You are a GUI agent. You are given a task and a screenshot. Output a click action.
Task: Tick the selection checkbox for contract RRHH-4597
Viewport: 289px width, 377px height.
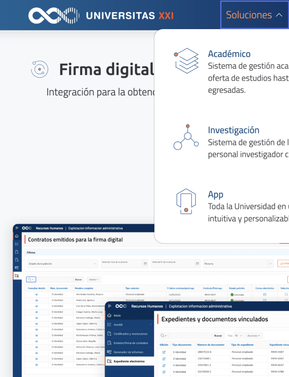point(286,294)
